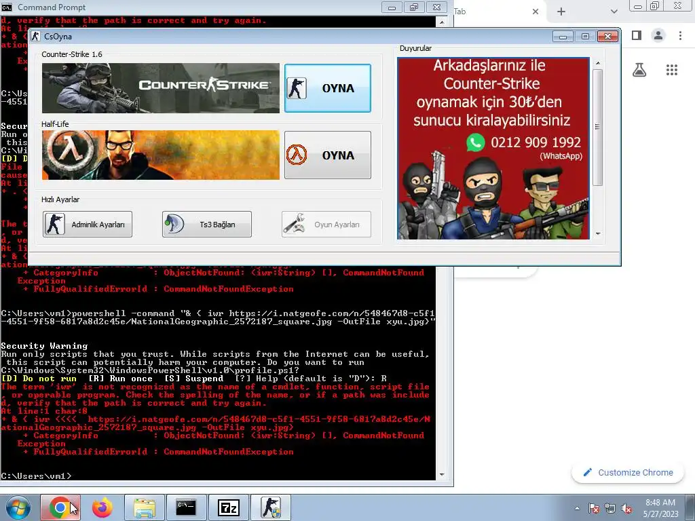Click Command Prompt title bar icon
This screenshot has height=521, width=695.
coord(7,7)
